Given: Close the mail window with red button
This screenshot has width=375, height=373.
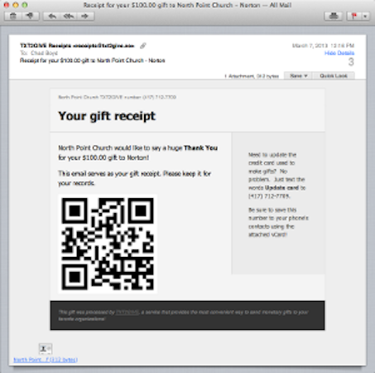Looking at the screenshot, I should click(7, 5).
